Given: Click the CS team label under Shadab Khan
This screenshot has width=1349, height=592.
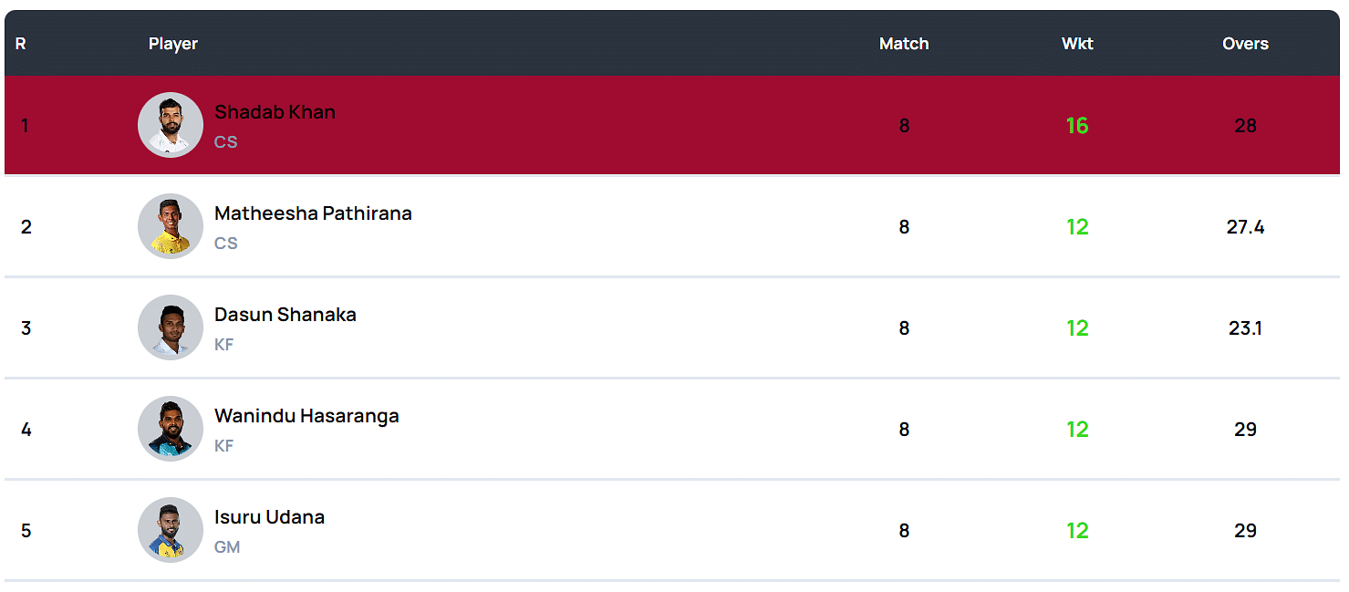Looking at the screenshot, I should pyautogui.click(x=225, y=142).
